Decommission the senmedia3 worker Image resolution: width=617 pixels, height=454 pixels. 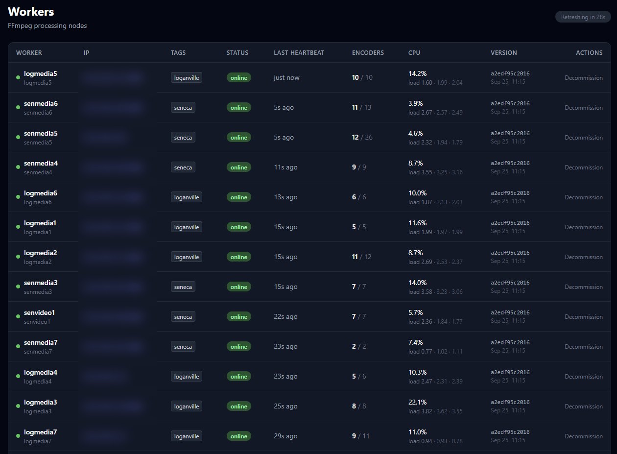click(584, 287)
